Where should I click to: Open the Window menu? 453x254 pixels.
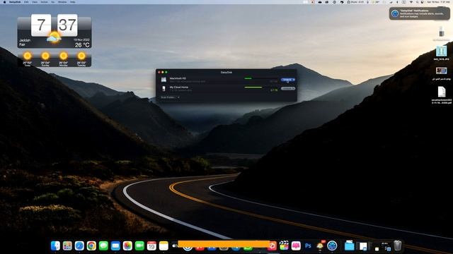click(62, 2)
